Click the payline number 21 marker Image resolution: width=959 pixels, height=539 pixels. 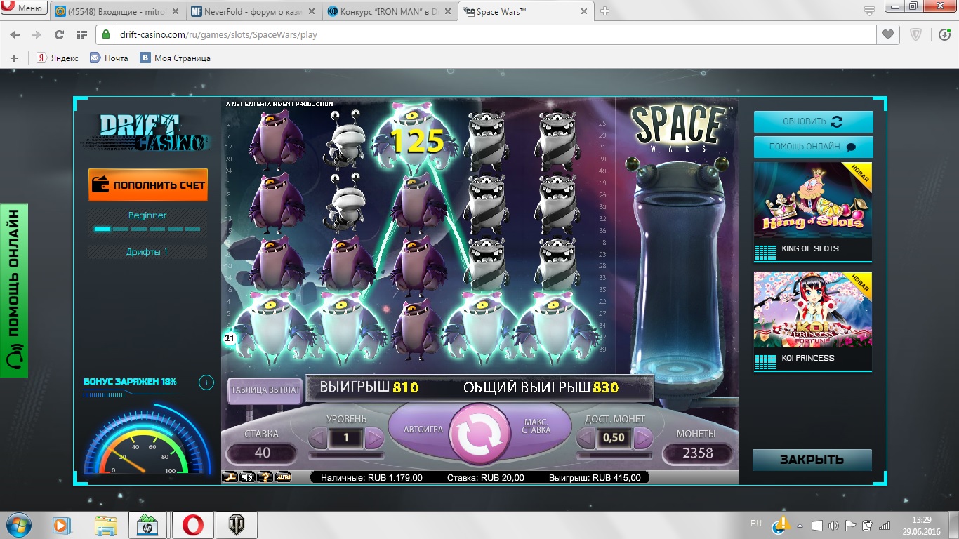230,338
